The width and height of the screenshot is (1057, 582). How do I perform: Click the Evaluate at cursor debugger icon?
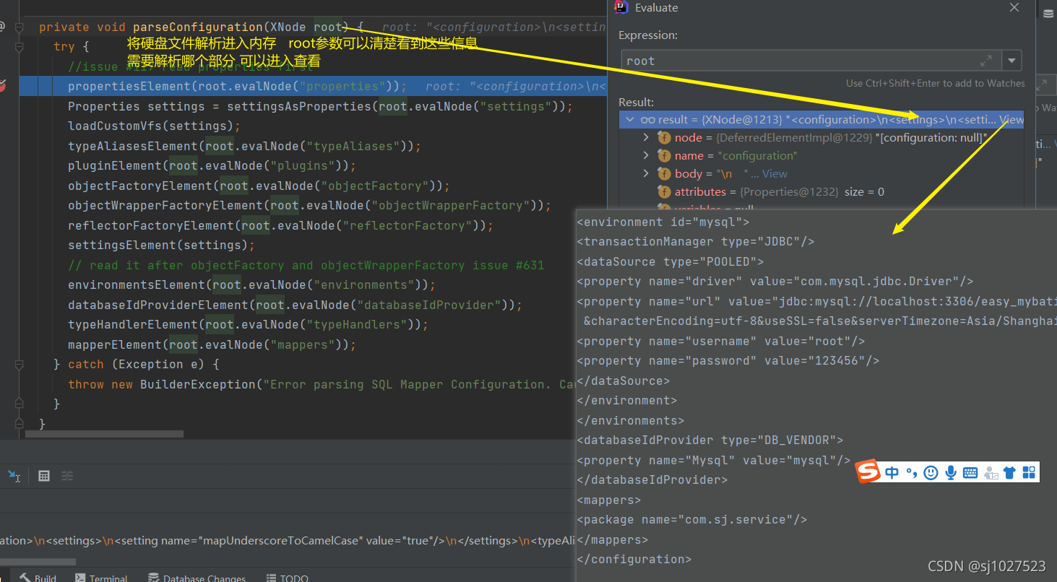pyautogui.click(x=14, y=476)
